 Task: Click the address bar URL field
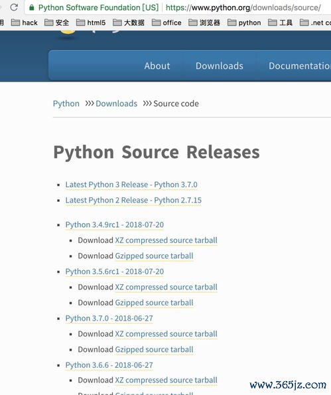point(243,7)
